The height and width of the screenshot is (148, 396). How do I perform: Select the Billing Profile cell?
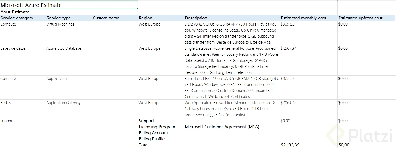pos(152,139)
